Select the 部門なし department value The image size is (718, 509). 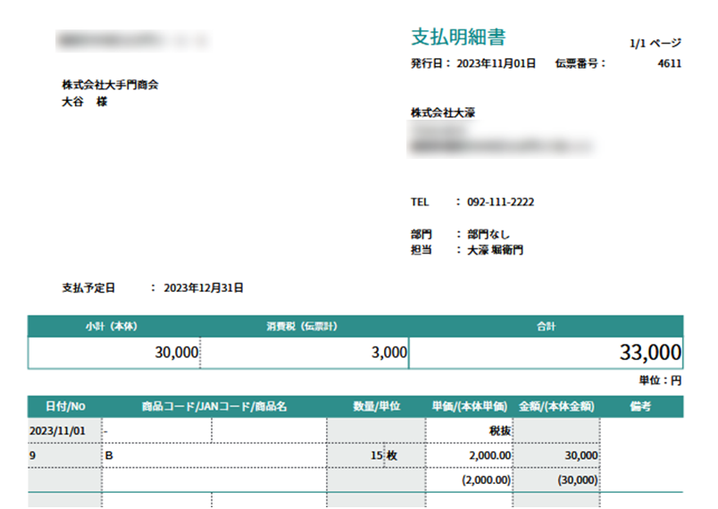pos(489,234)
